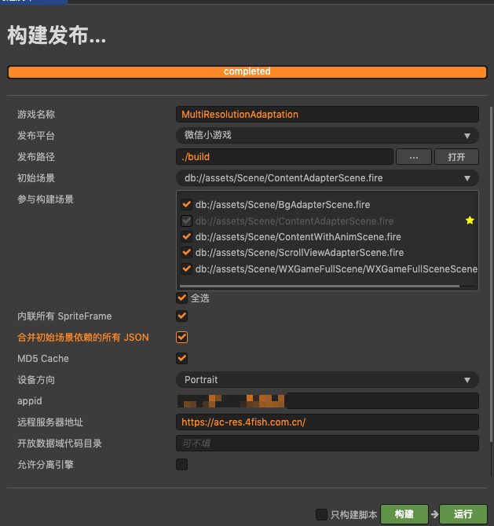The width and height of the screenshot is (494, 526).
Task: Toggle the 全选 select-all checkbox
Action: [x=182, y=298]
